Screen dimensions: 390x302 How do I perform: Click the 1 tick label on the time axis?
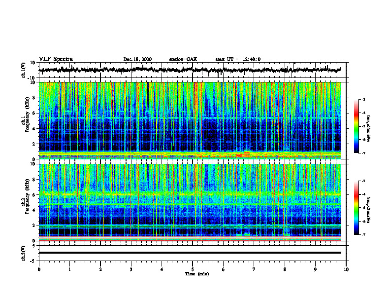(69, 269)
